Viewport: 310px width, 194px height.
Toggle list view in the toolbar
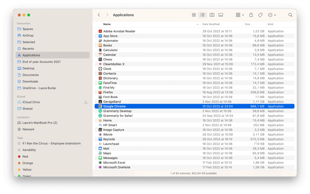click(x=202, y=15)
